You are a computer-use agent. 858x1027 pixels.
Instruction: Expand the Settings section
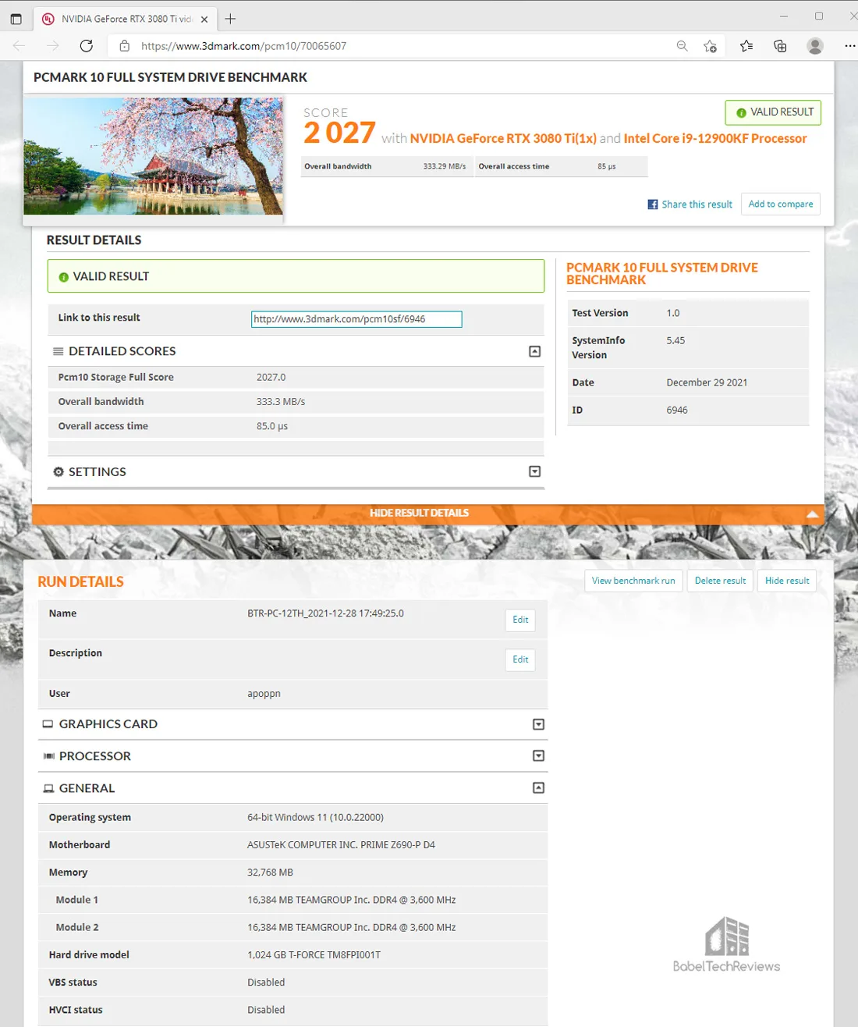pos(535,471)
